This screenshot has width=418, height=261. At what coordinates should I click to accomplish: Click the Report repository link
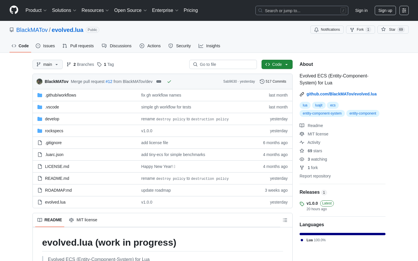click(x=315, y=176)
